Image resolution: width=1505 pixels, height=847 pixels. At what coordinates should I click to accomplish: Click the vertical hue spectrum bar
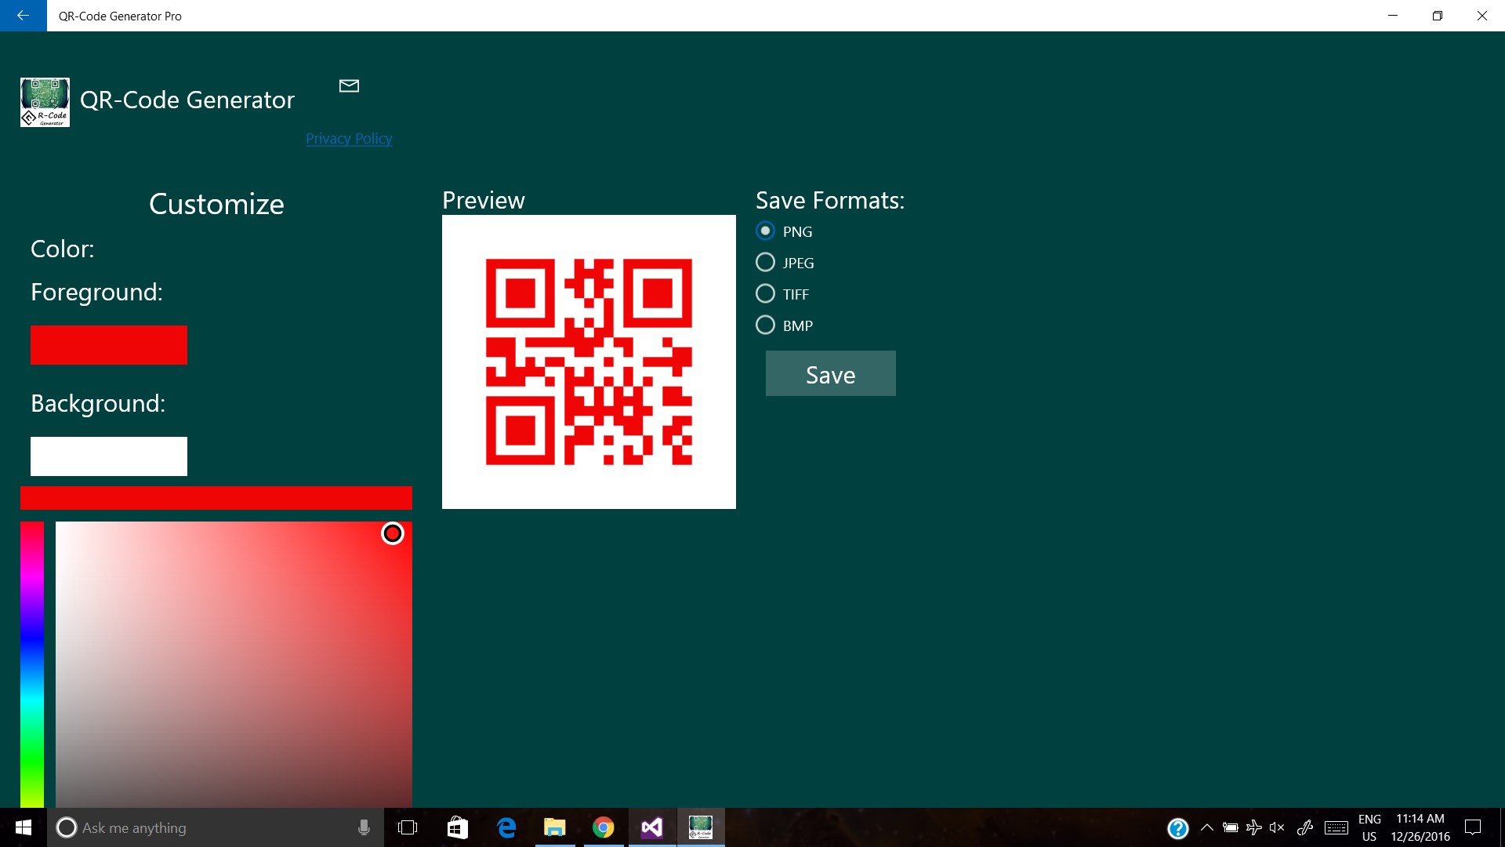coord(32,663)
